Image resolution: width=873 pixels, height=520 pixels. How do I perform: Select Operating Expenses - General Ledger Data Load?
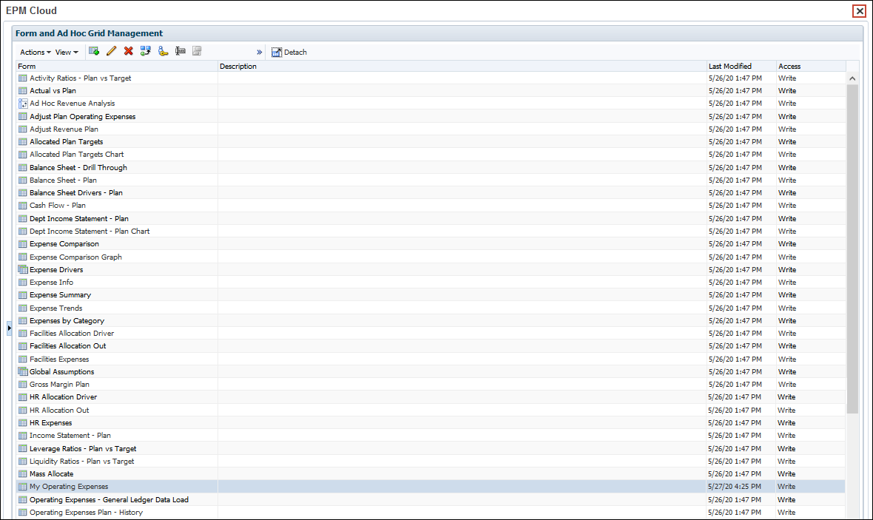[x=109, y=500]
